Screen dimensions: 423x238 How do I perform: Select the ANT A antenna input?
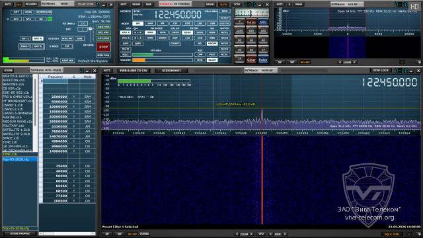(38, 38)
